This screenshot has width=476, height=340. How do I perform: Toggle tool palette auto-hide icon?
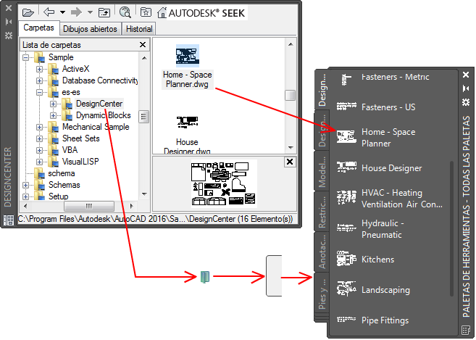pyautogui.click(x=466, y=88)
